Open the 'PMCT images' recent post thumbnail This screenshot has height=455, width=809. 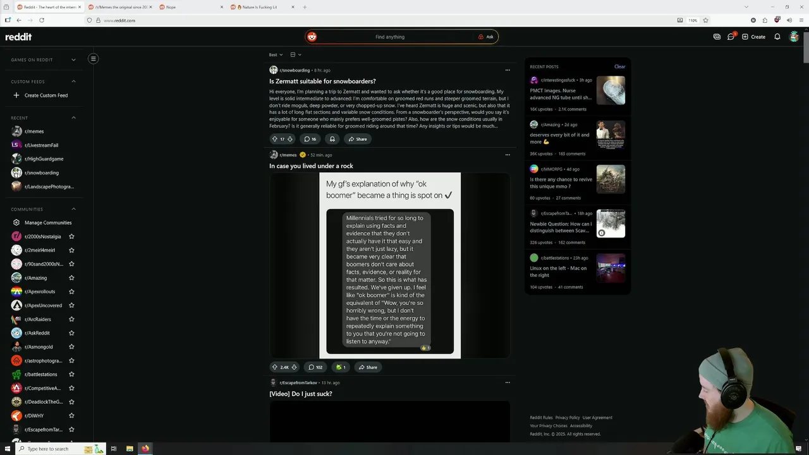coord(611,90)
